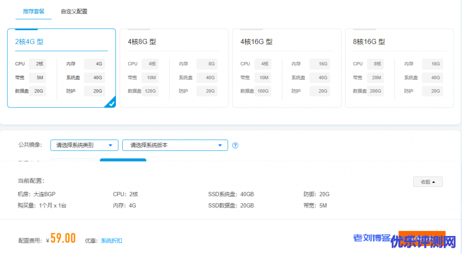Click the partially hidden blue button below 公共镜像
The width and height of the screenshot is (462, 254).
pos(123,160)
